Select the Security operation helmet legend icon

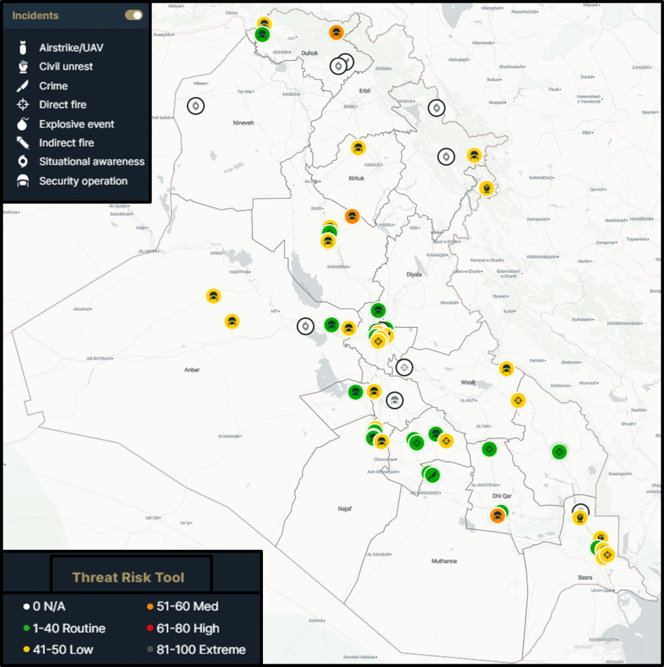click(23, 181)
